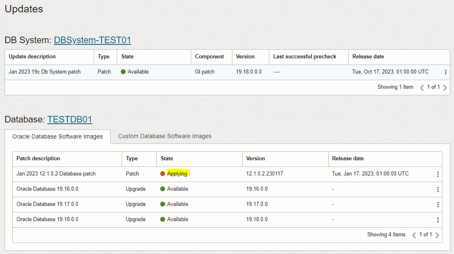Click the 12.1.0.2.230117 version cell

(265, 173)
